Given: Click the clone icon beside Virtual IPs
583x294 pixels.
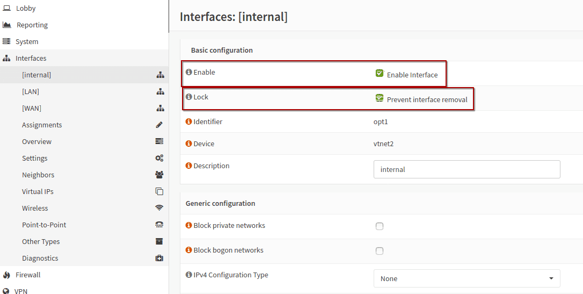Looking at the screenshot, I should [159, 192].
